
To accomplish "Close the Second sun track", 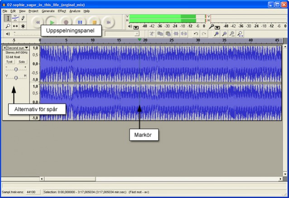I will pos(5,48).
